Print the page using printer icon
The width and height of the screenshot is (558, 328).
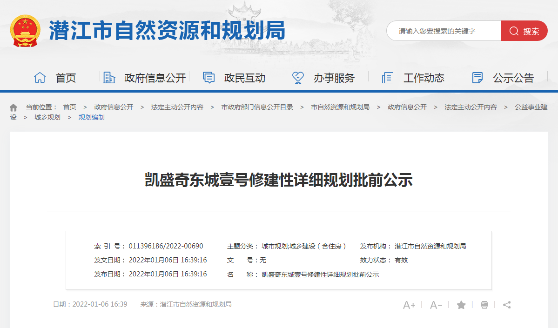[x=484, y=305]
